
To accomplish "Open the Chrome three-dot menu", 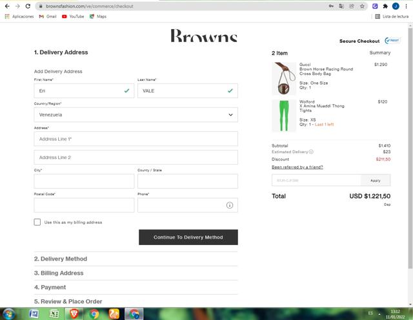I will tap(406, 6).
